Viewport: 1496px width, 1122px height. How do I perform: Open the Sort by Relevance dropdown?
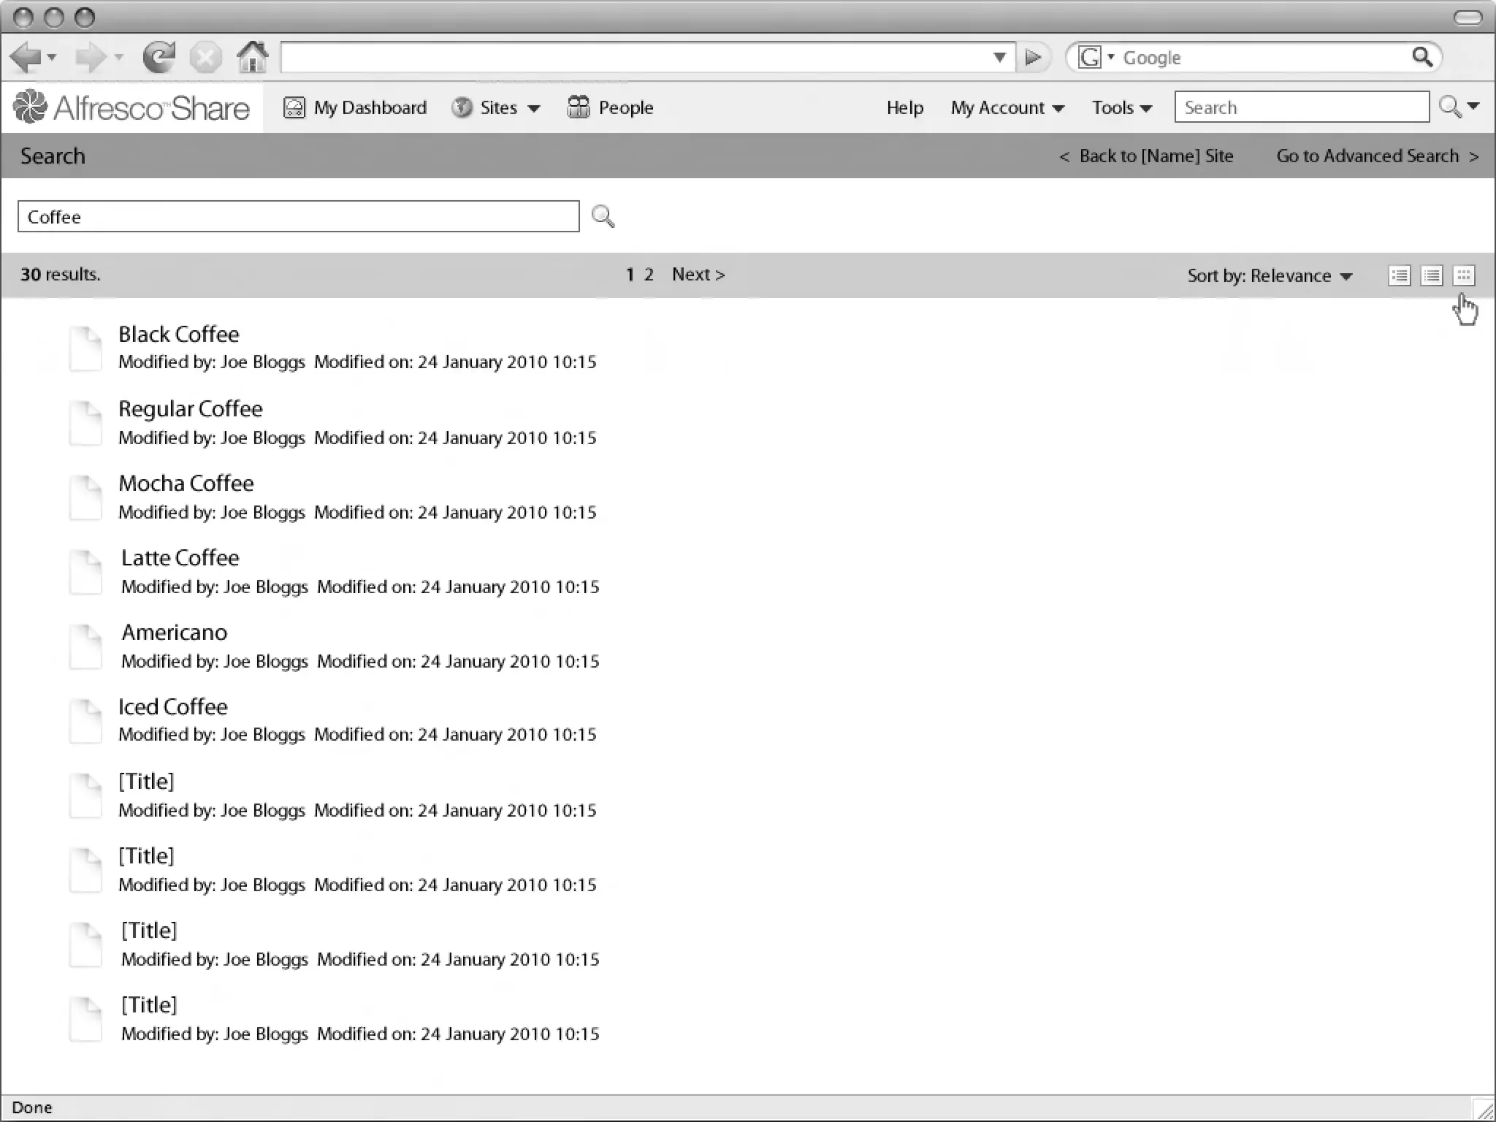tap(1270, 275)
